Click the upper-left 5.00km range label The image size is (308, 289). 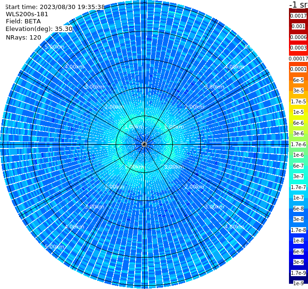click(54, 47)
